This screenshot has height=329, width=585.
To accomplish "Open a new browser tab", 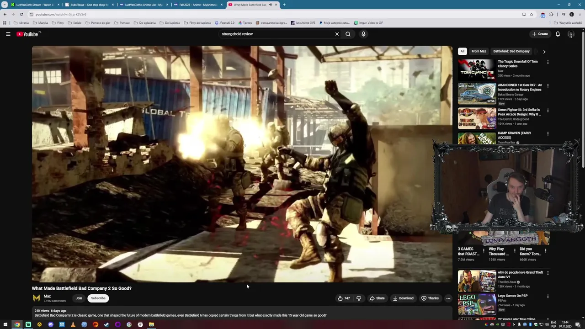I will [284, 5].
